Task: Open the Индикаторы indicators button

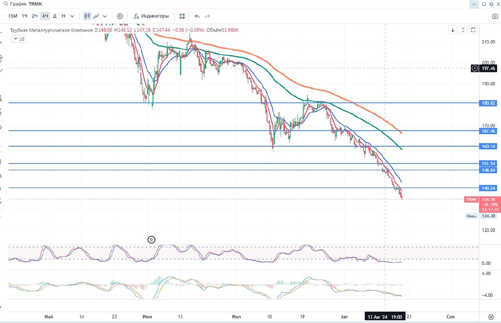Action: point(151,16)
